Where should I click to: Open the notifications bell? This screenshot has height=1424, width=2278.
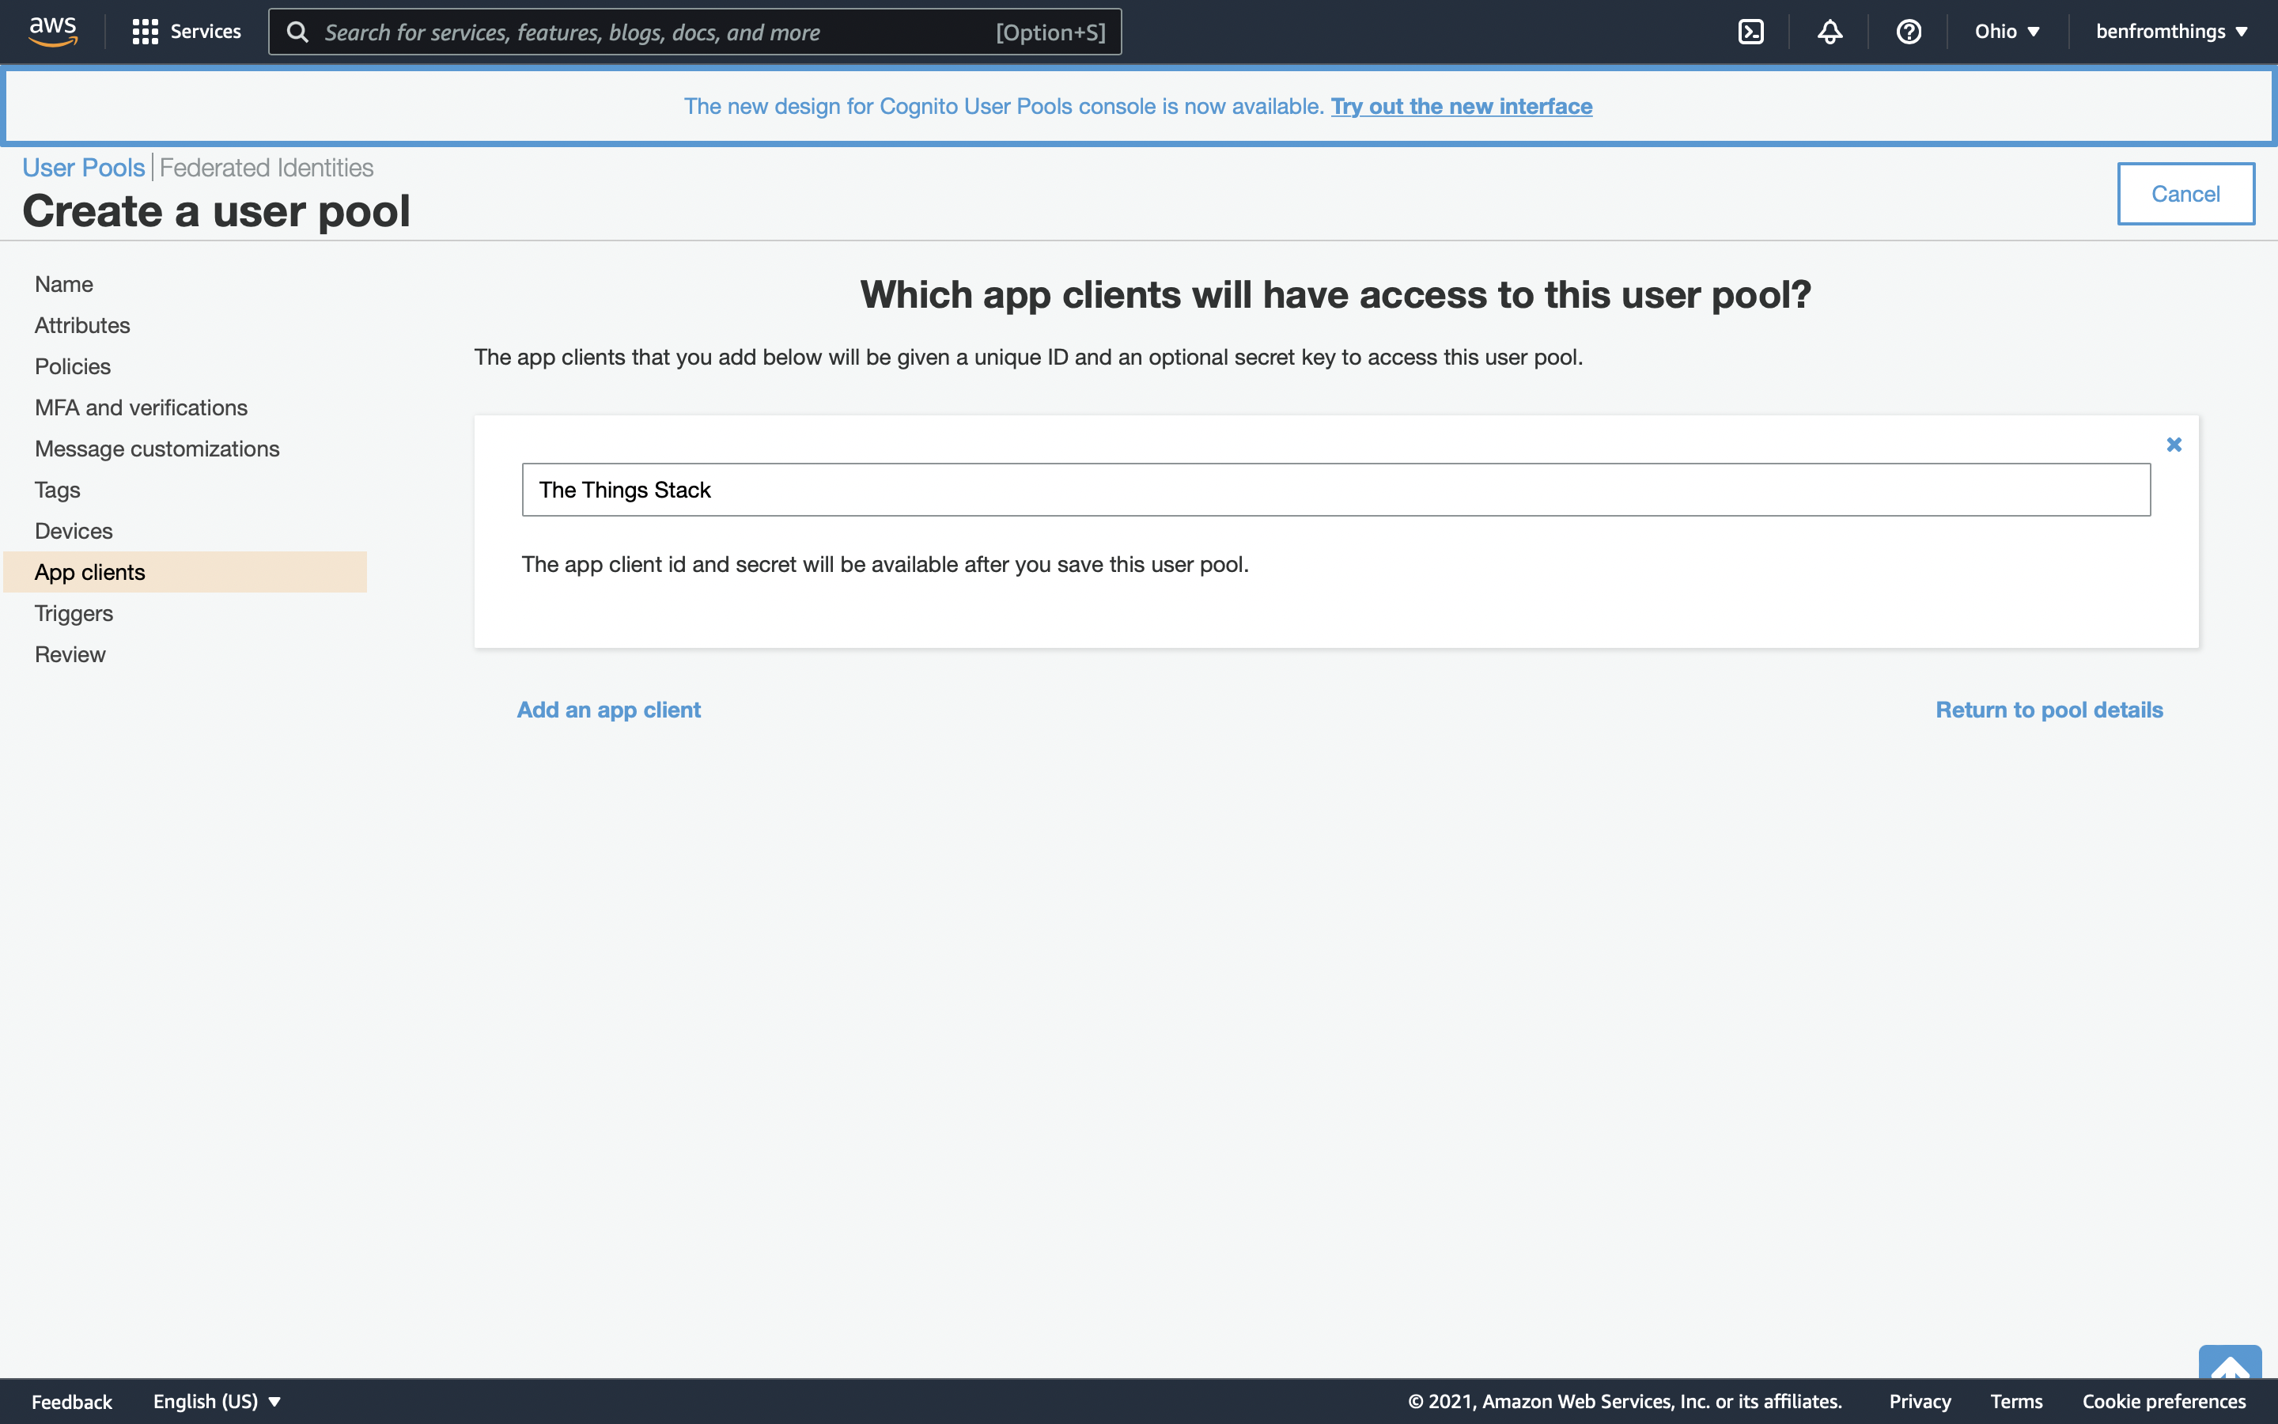pos(1829,32)
